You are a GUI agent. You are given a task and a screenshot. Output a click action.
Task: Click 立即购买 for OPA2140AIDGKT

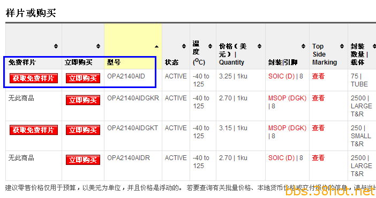point(83,130)
